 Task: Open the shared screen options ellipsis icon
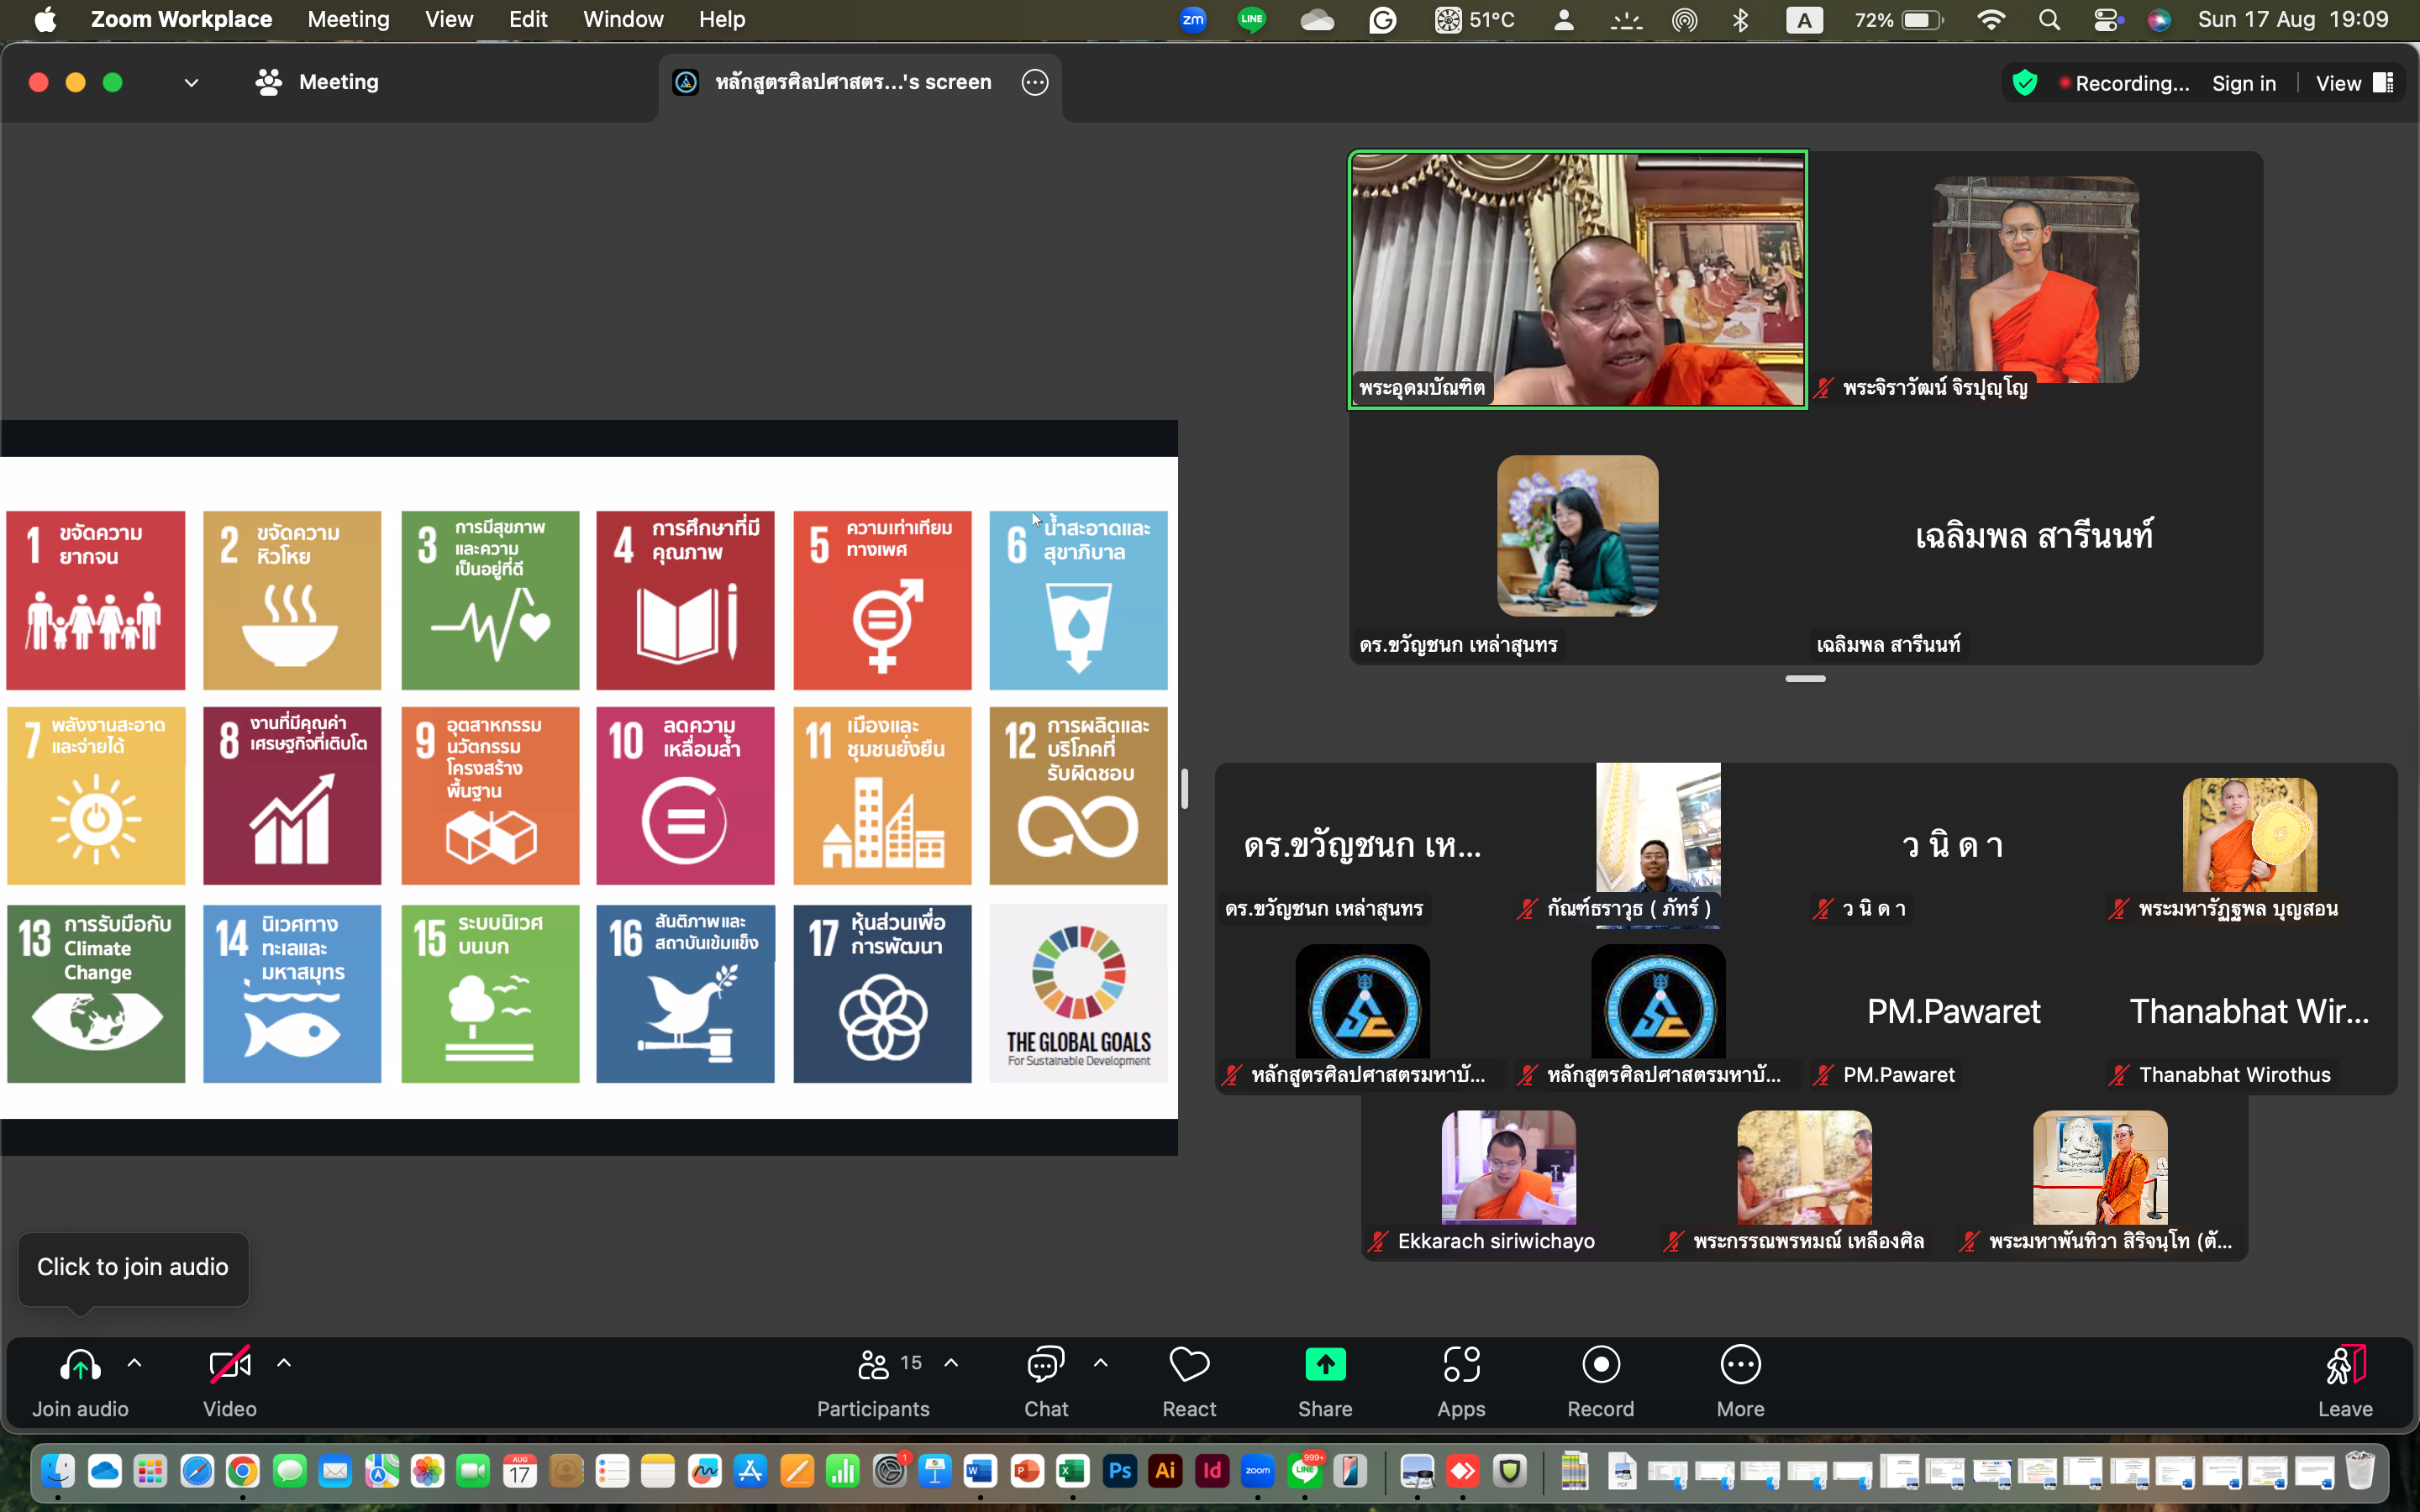[1035, 82]
